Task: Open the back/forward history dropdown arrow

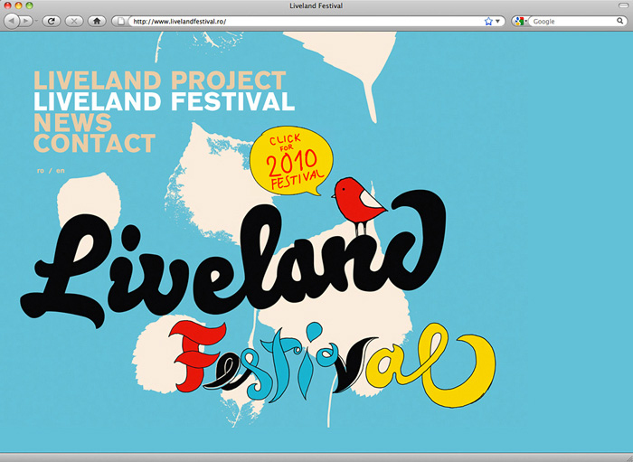Action: [34, 20]
